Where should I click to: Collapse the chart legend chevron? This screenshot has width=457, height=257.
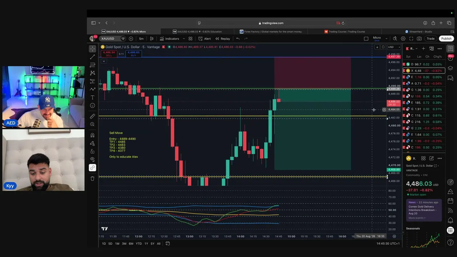tap(104, 61)
